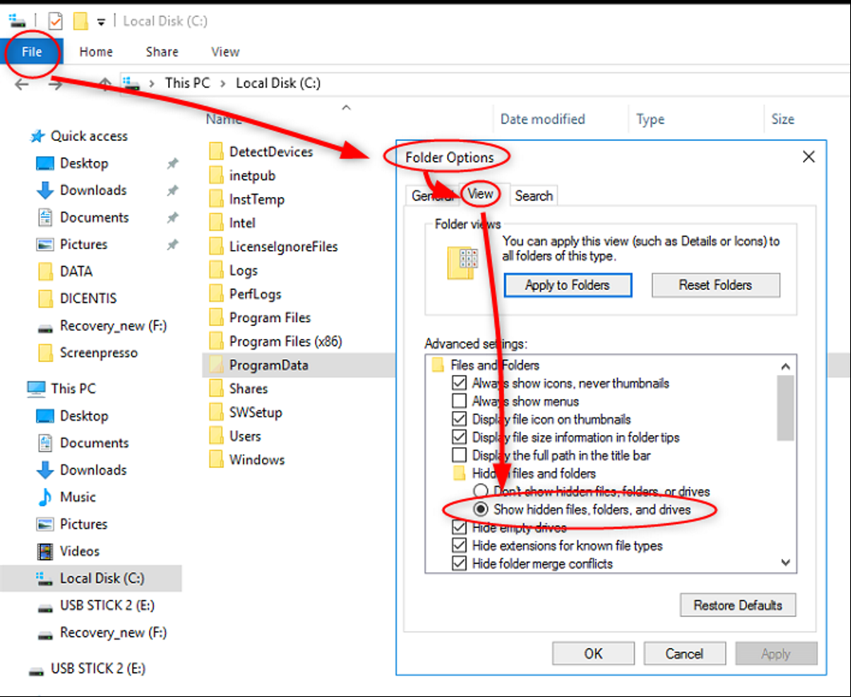Expand the chevron after This PC in address bar

pos(223,83)
